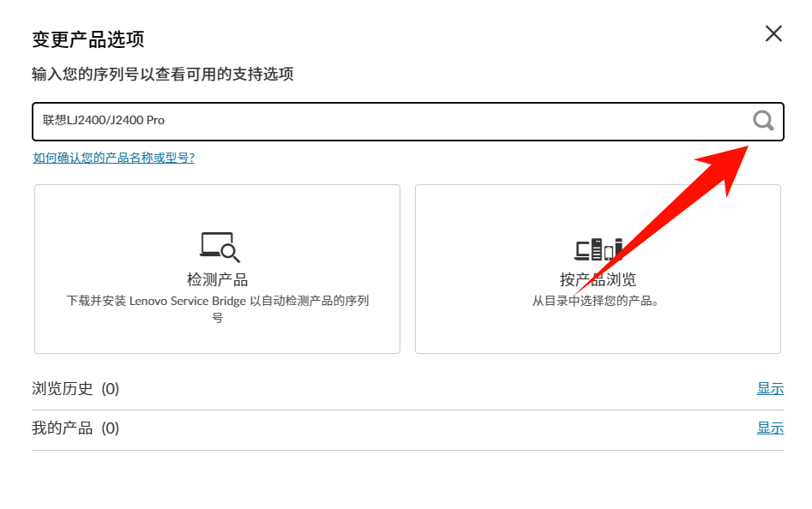Viewport: 812px width, 509px height.
Task: Click the laptop icon above 检测产品
Action: click(x=220, y=247)
